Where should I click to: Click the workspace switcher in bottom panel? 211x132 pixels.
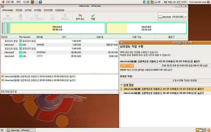(x=201, y=130)
